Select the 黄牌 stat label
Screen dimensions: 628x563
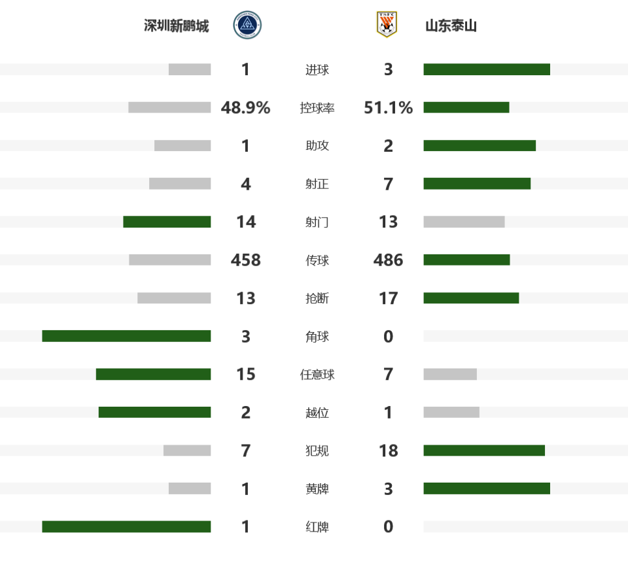click(x=317, y=489)
